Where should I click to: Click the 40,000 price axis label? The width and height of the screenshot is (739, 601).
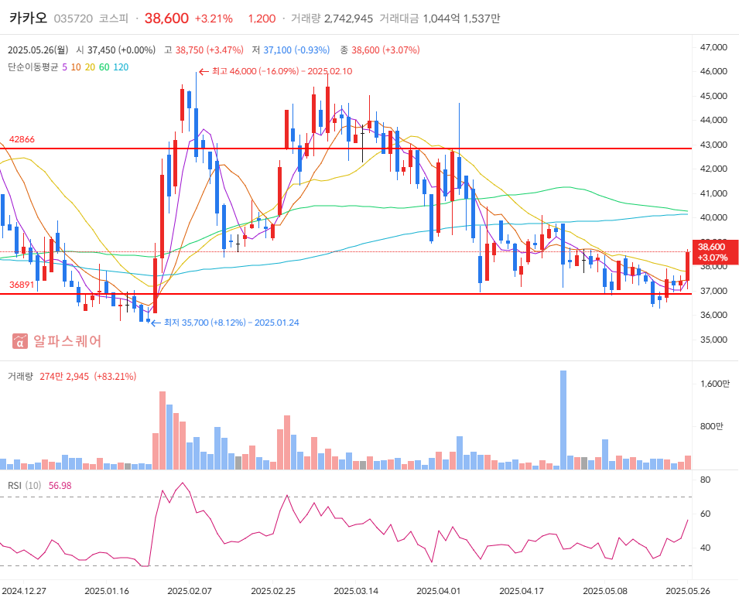[713, 217]
